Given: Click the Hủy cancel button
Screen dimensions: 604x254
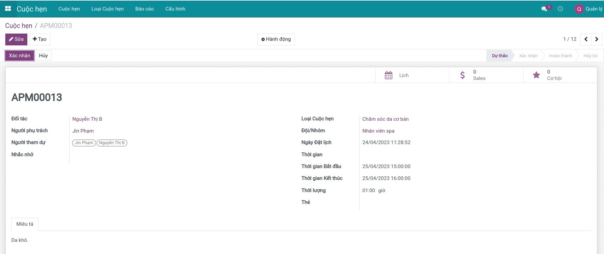Looking at the screenshot, I should tap(43, 56).
